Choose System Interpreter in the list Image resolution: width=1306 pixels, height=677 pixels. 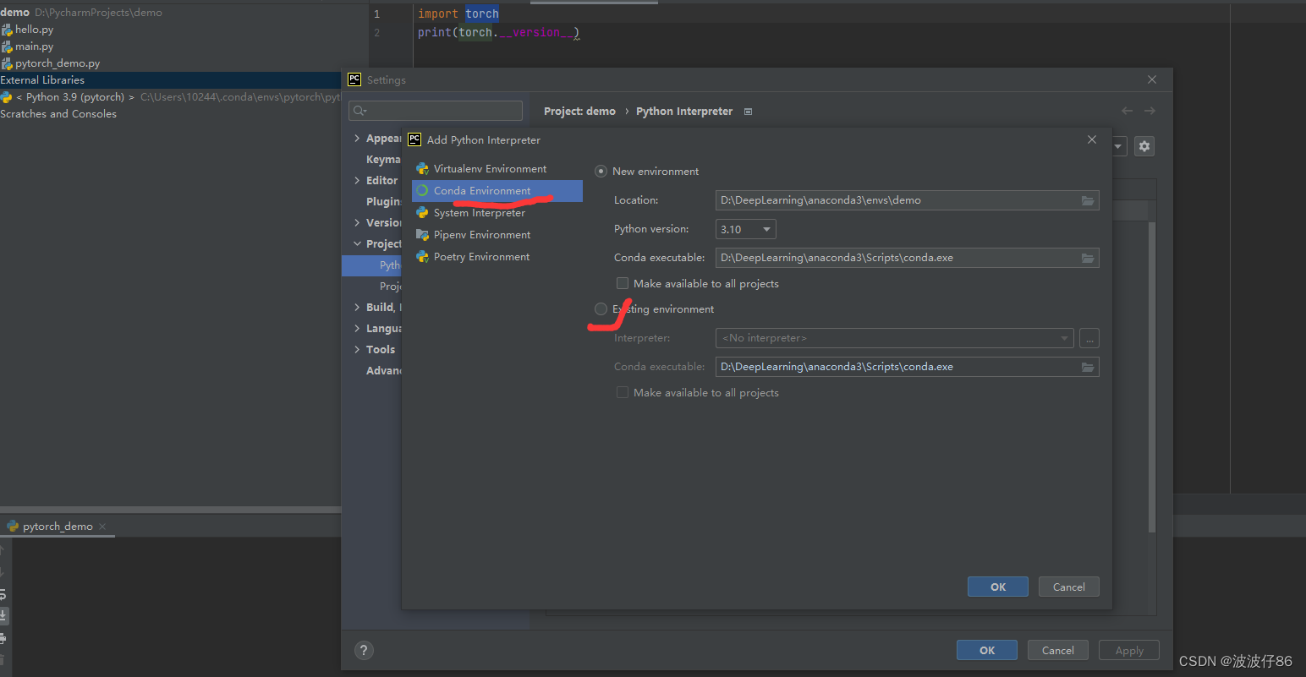[x=497, y=213]
